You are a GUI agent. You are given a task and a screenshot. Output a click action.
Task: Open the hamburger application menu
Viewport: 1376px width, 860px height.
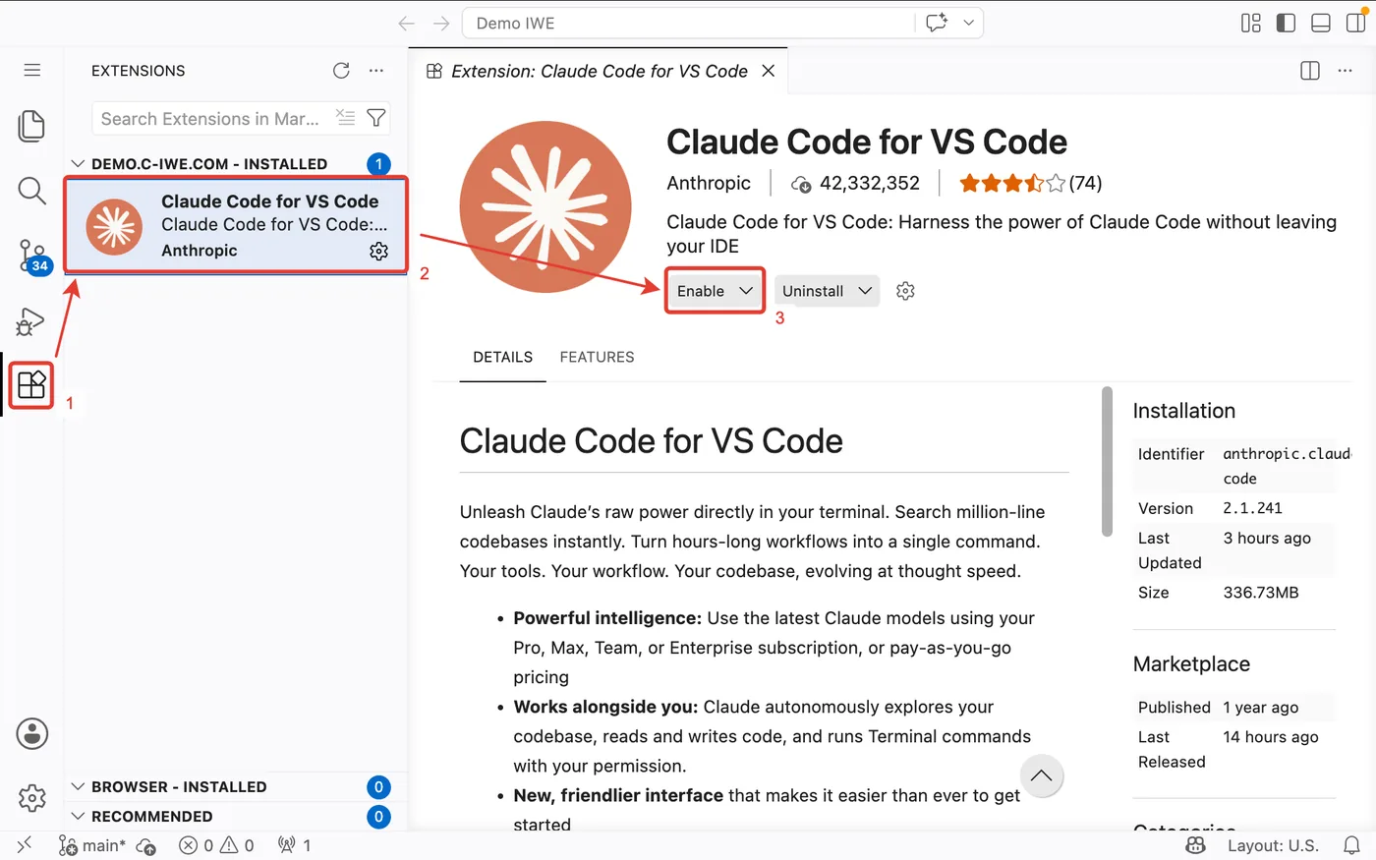[x=32, y=70]
